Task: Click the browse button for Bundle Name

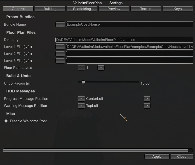Action: 60,25
